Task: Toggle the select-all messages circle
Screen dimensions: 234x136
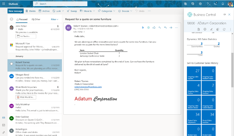Action: [11, 19]
